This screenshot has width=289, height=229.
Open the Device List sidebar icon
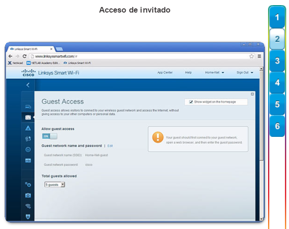pyautogui.click(x=28, y=107)
